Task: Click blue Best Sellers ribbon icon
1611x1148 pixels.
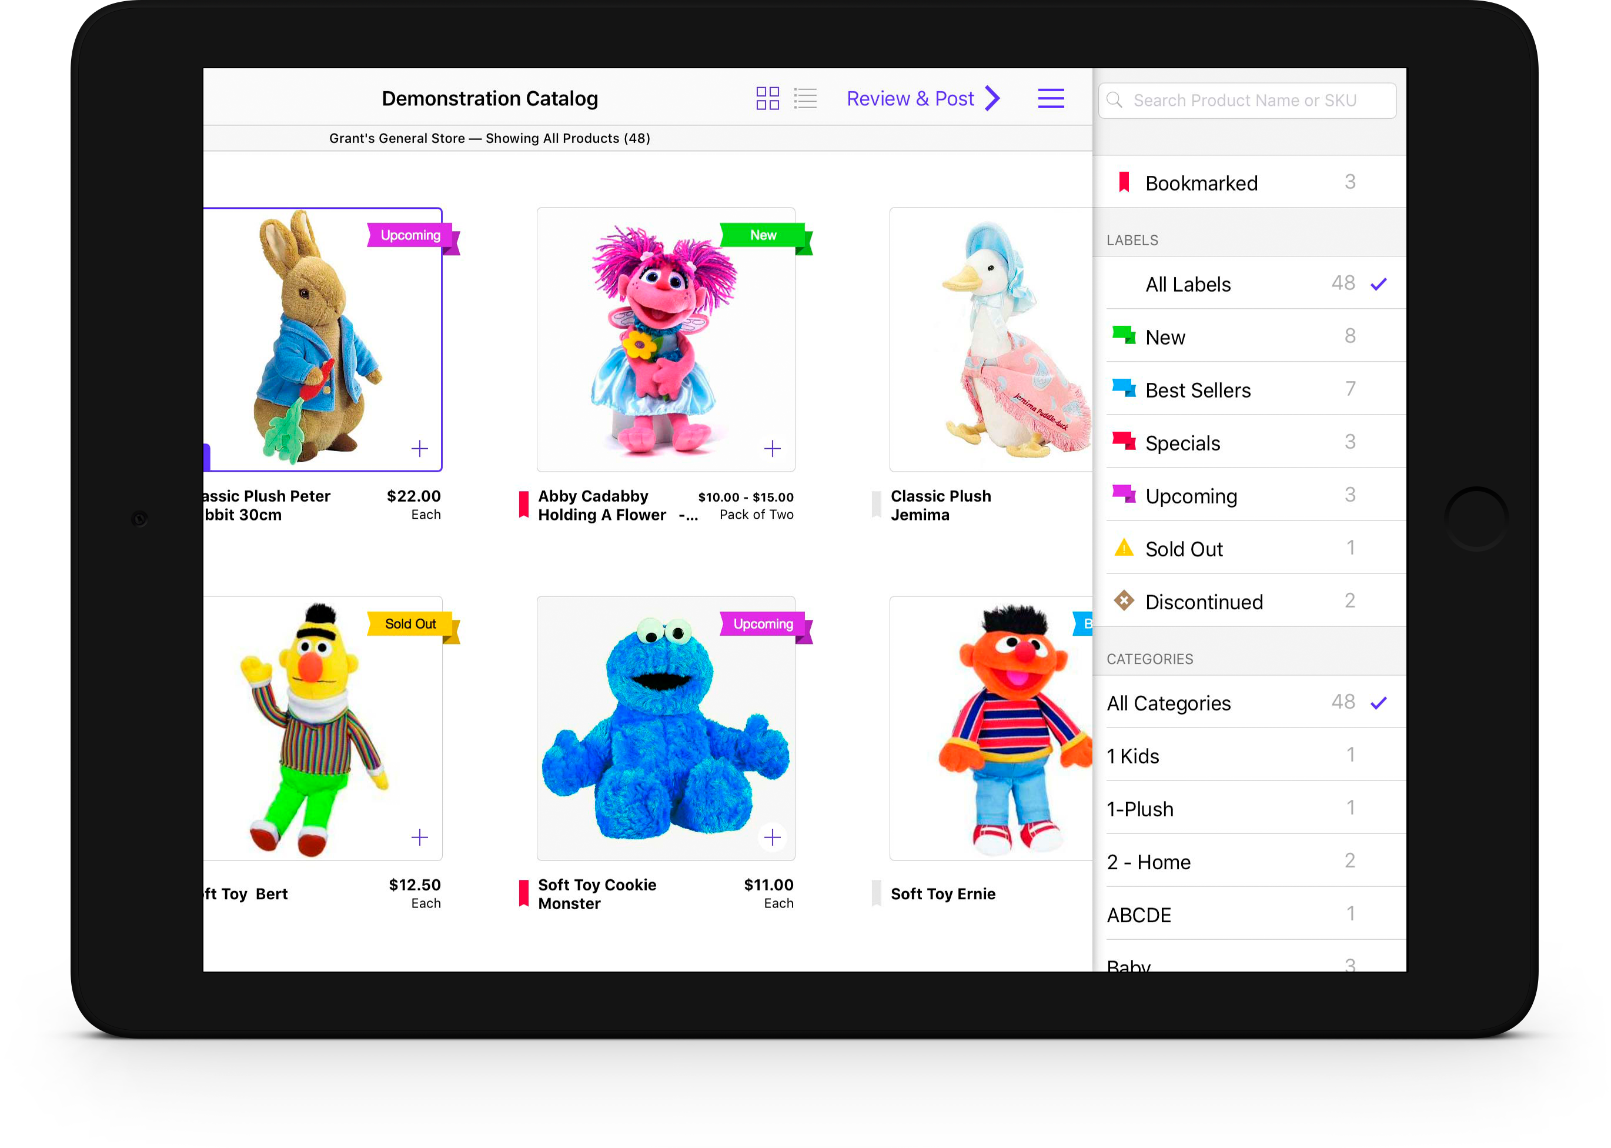Action: (1124, 388)
